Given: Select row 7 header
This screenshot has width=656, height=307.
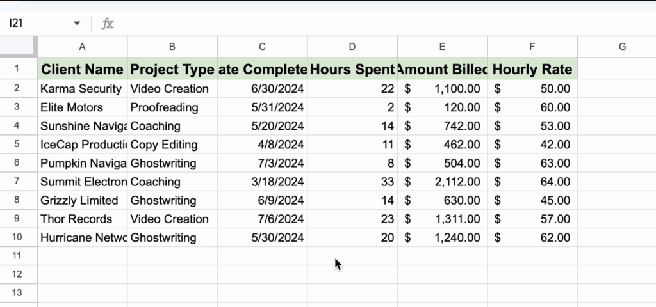Looking at the screenshot, I should pos(17,182).
